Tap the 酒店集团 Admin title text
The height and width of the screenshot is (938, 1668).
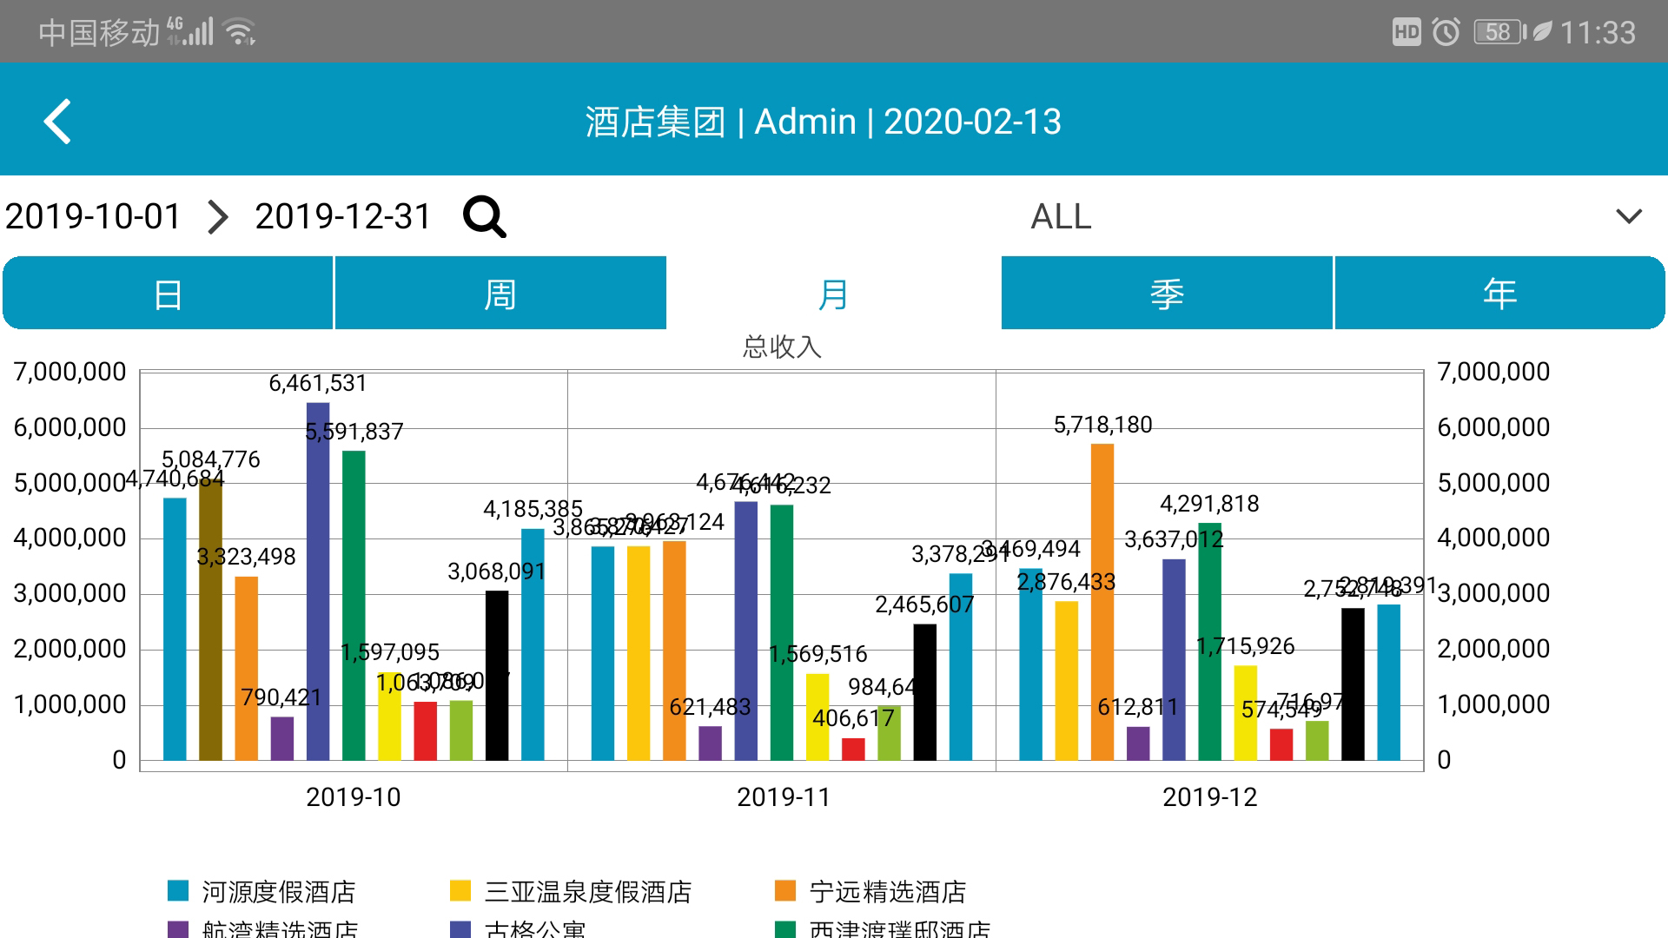tap(823, 122)
